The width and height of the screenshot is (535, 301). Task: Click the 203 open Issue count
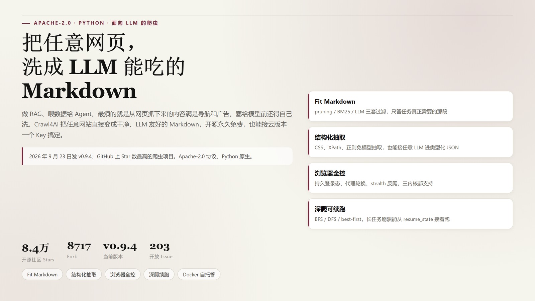pyautogui.click(x=160, y=246)
